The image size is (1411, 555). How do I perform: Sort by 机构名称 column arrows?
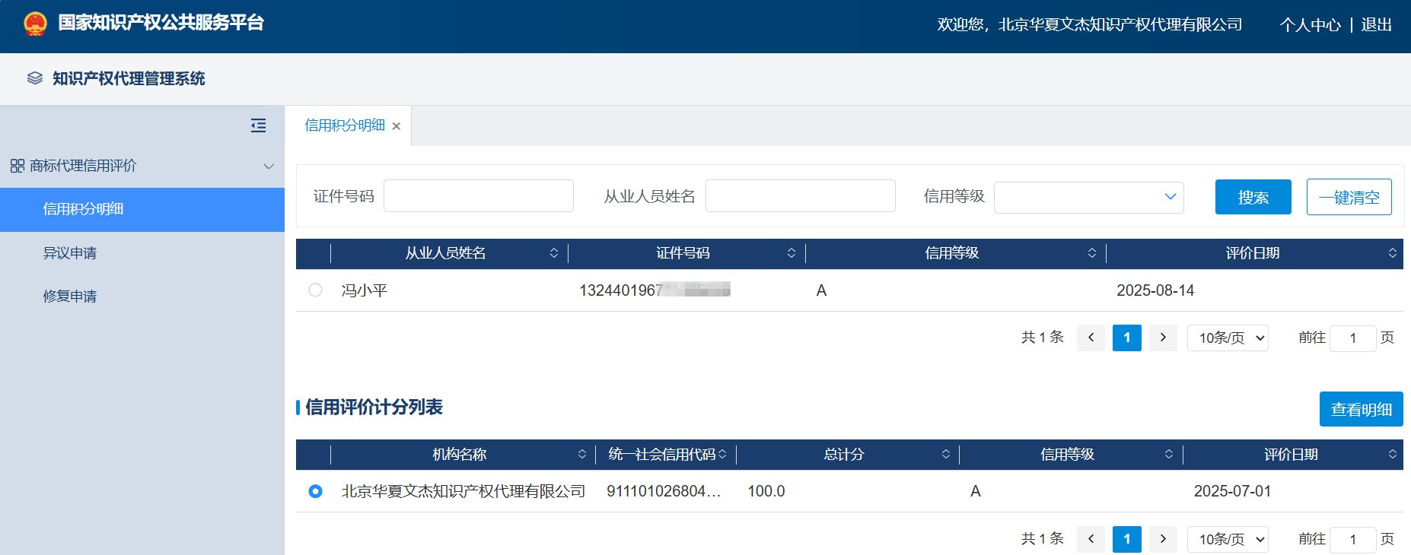coord(582,455)
